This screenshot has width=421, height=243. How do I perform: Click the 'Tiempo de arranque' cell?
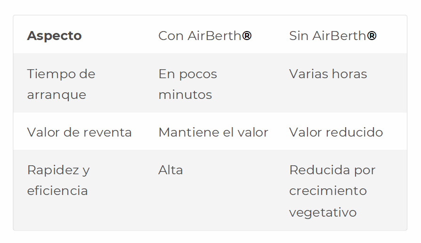(x=61, y=84)
